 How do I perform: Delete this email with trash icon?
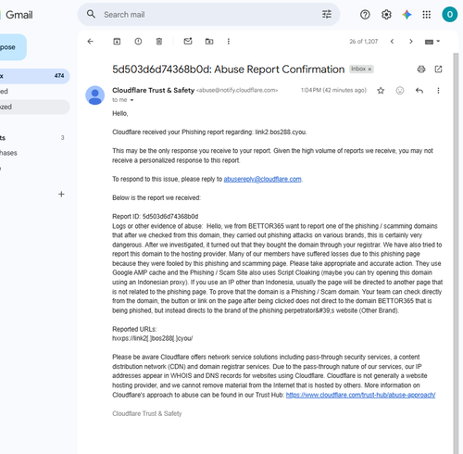tap(159, 42)
